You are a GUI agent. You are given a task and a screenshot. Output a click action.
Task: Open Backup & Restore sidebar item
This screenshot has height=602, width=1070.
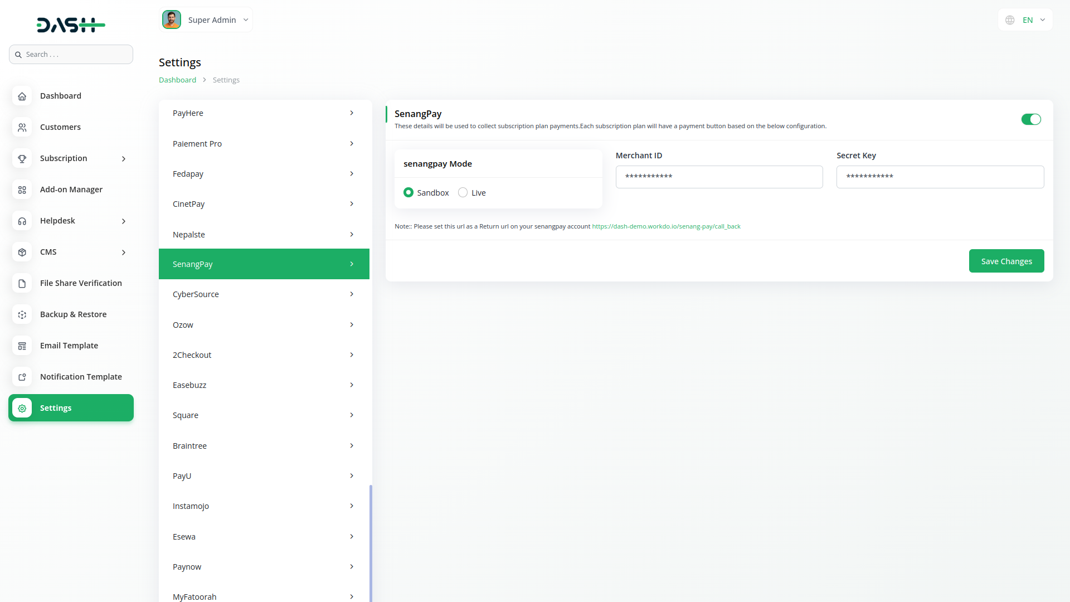tap(71, 314)
